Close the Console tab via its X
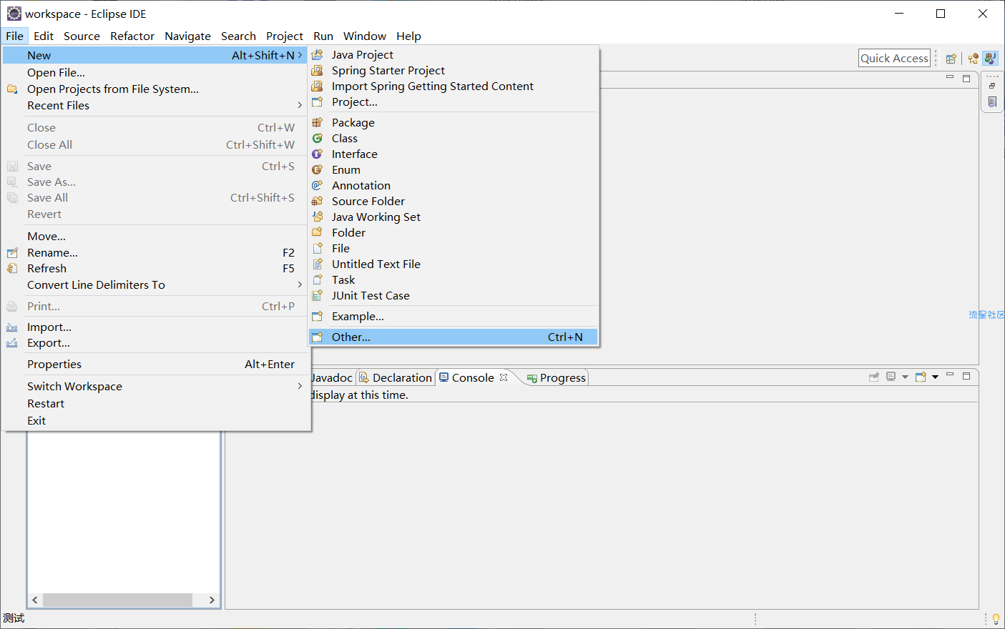Screen dimensions: 1005x629 click(504, 377)
